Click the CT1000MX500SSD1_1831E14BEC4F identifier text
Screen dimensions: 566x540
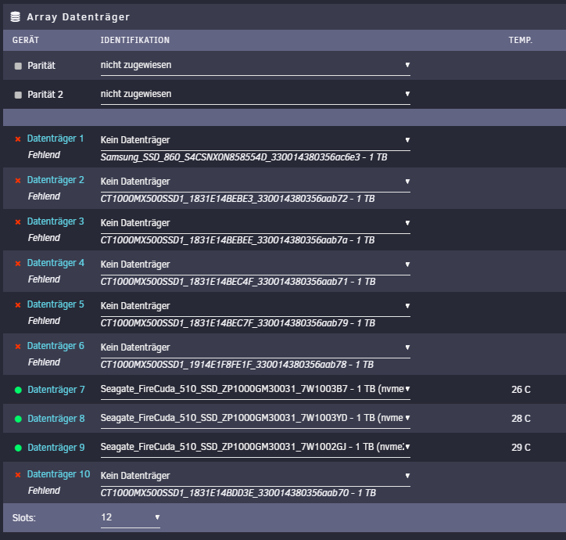coord(238,282)
